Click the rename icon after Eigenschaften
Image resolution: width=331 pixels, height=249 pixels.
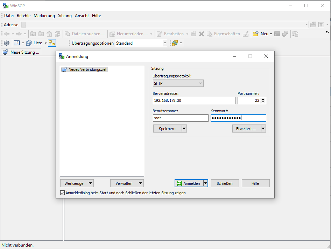pyautogui.click(x=246, y=34)
